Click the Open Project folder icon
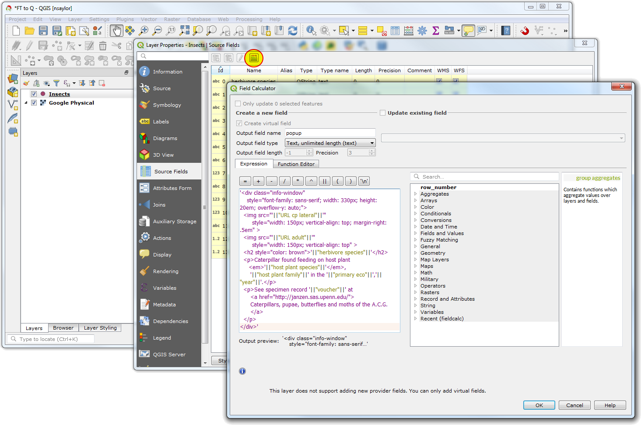This screenshot has width=641, height=425. click(x=29, y=30)
